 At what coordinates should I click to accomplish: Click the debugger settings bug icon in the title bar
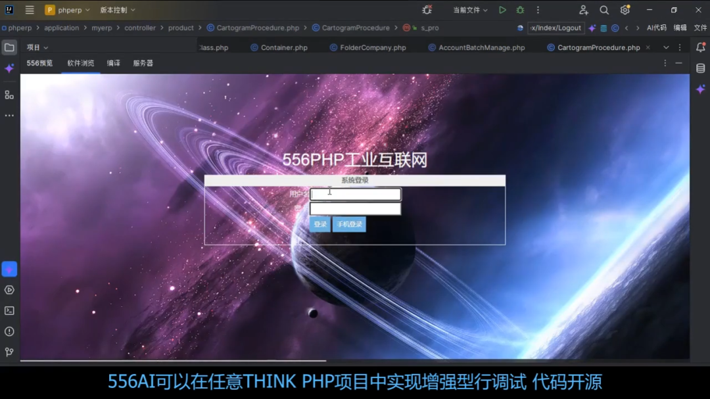pos(427,9)
